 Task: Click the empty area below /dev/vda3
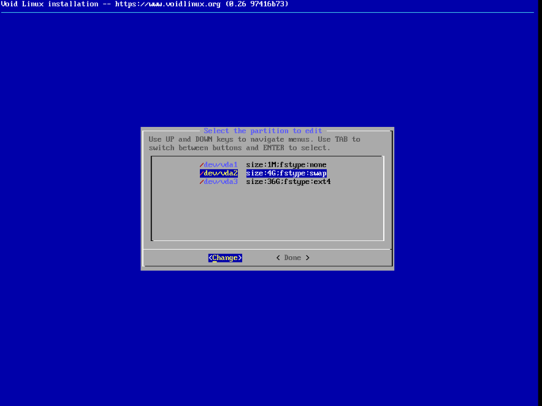point(267,215)
